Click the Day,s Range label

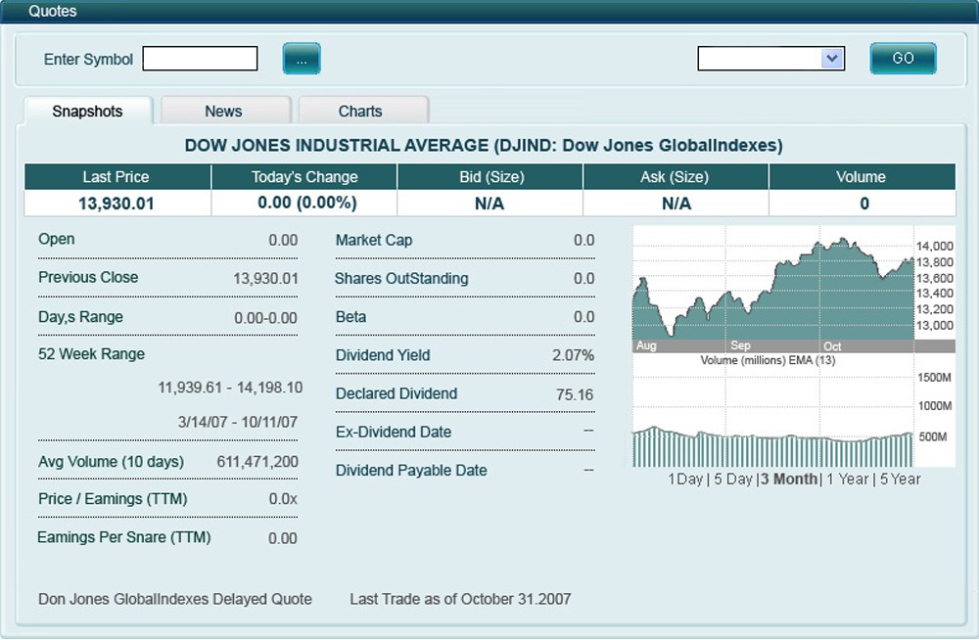(x=80, y=316)
